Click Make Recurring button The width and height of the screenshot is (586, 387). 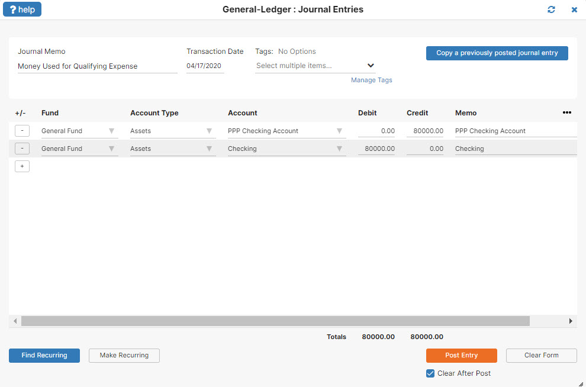[x=124, y=355]
